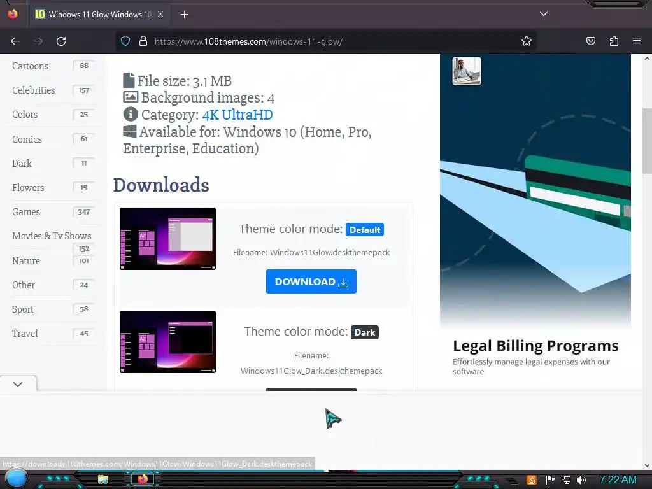The image size is (652, 489).
Task: Go back with the browser back arrow
Action: [x=15, y=41]
